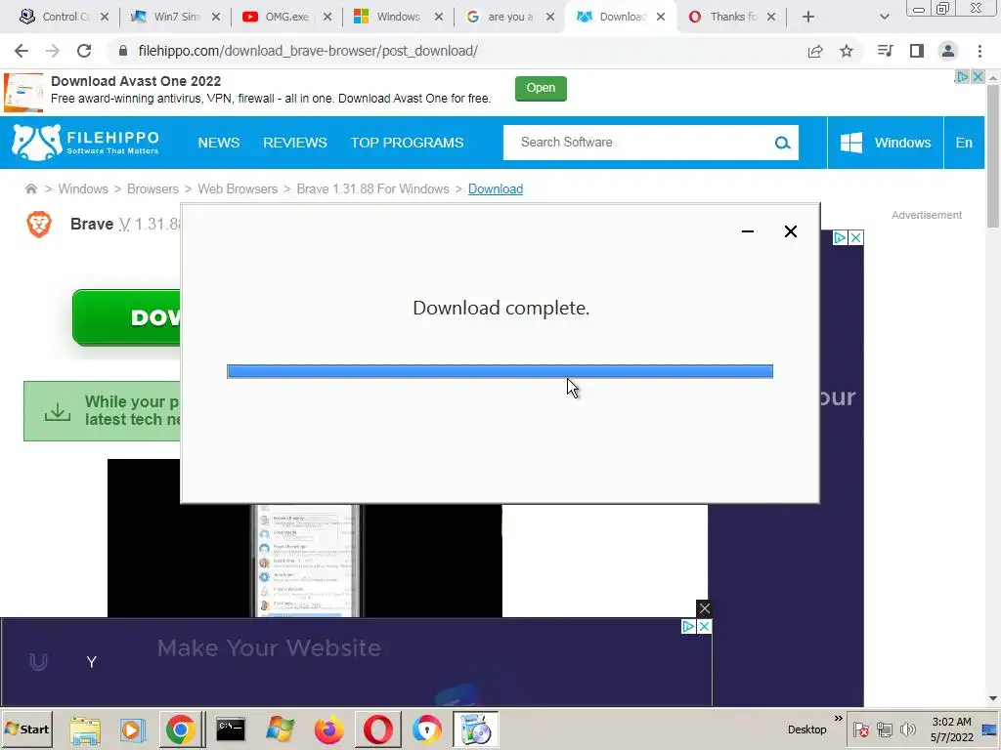Open File Explorer from the taskbar
1001x750 pixels.
(85, 729)
